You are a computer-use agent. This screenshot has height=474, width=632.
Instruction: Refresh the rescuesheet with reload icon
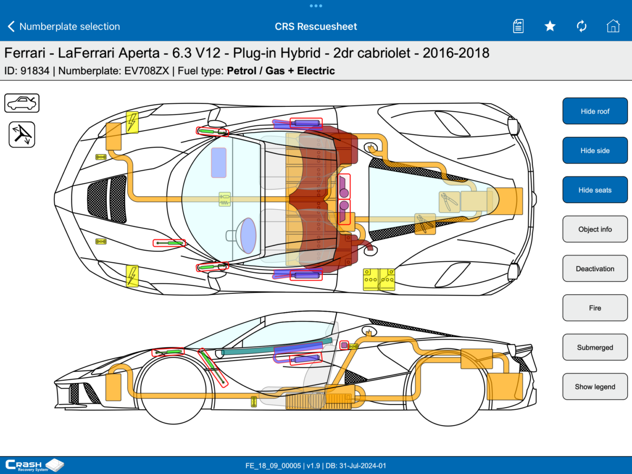581,26
